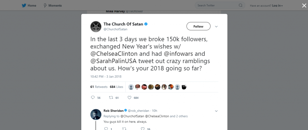Viewport: 308px width, 130px height.
Task: Open the Log in dropdown
Action: tap(277, 5)
